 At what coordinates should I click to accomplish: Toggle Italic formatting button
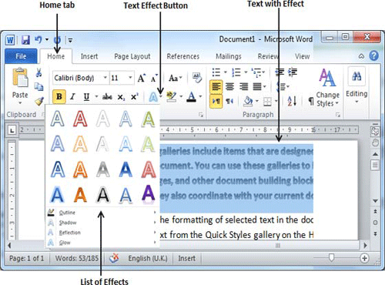[72, 97]
